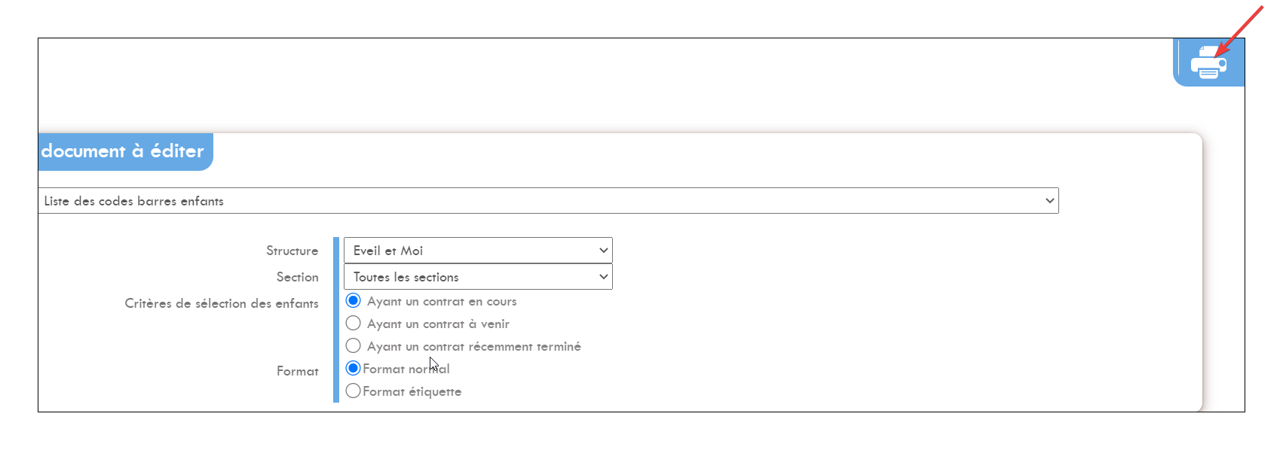Viewport: 1283px width, 450px height.
Task: Expand the "Eveil et Moi" structure dropdown
Action: (478, 251)
